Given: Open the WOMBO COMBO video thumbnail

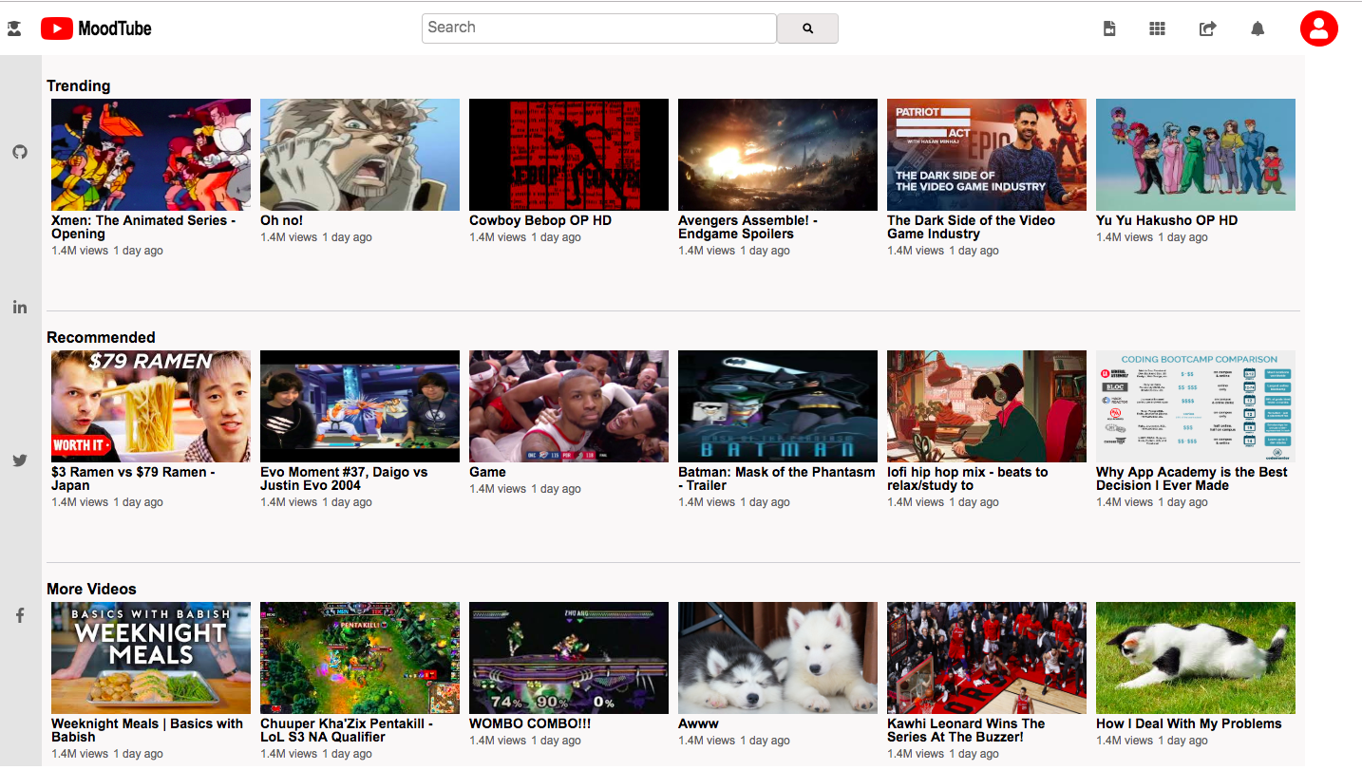Looking at the screenshot, I should click(569, 658).
